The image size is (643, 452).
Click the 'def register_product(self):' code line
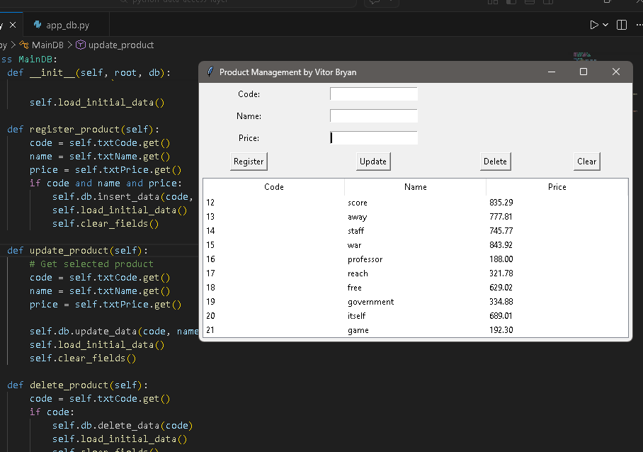click(x=83, y=129)
